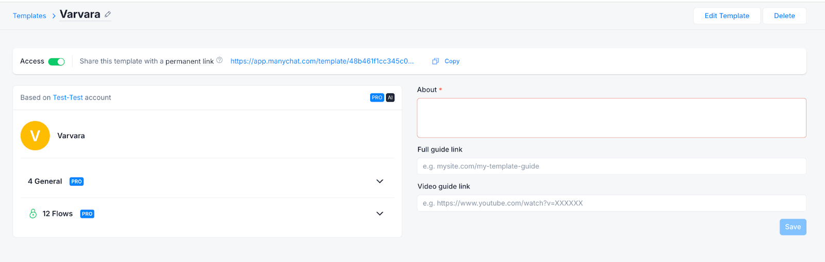
Task: Open the permanent template link URL
Action: 322,61
